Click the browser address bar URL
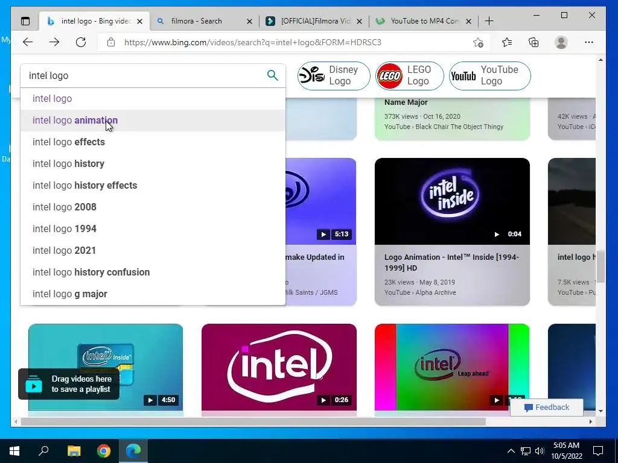The width and height of the screenshot is (618, 463). [x=253, y=42]
